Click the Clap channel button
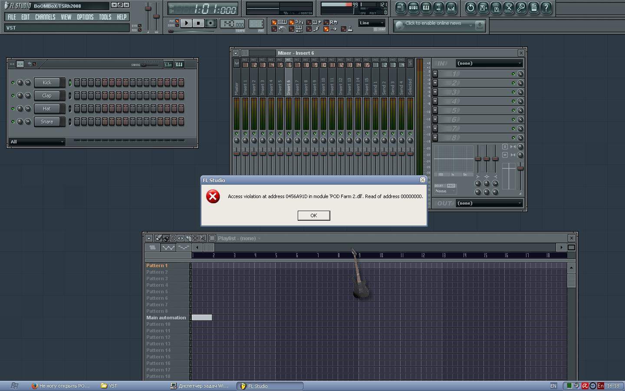This screenshot has height=391, width=625. click(x=47, y=96)
